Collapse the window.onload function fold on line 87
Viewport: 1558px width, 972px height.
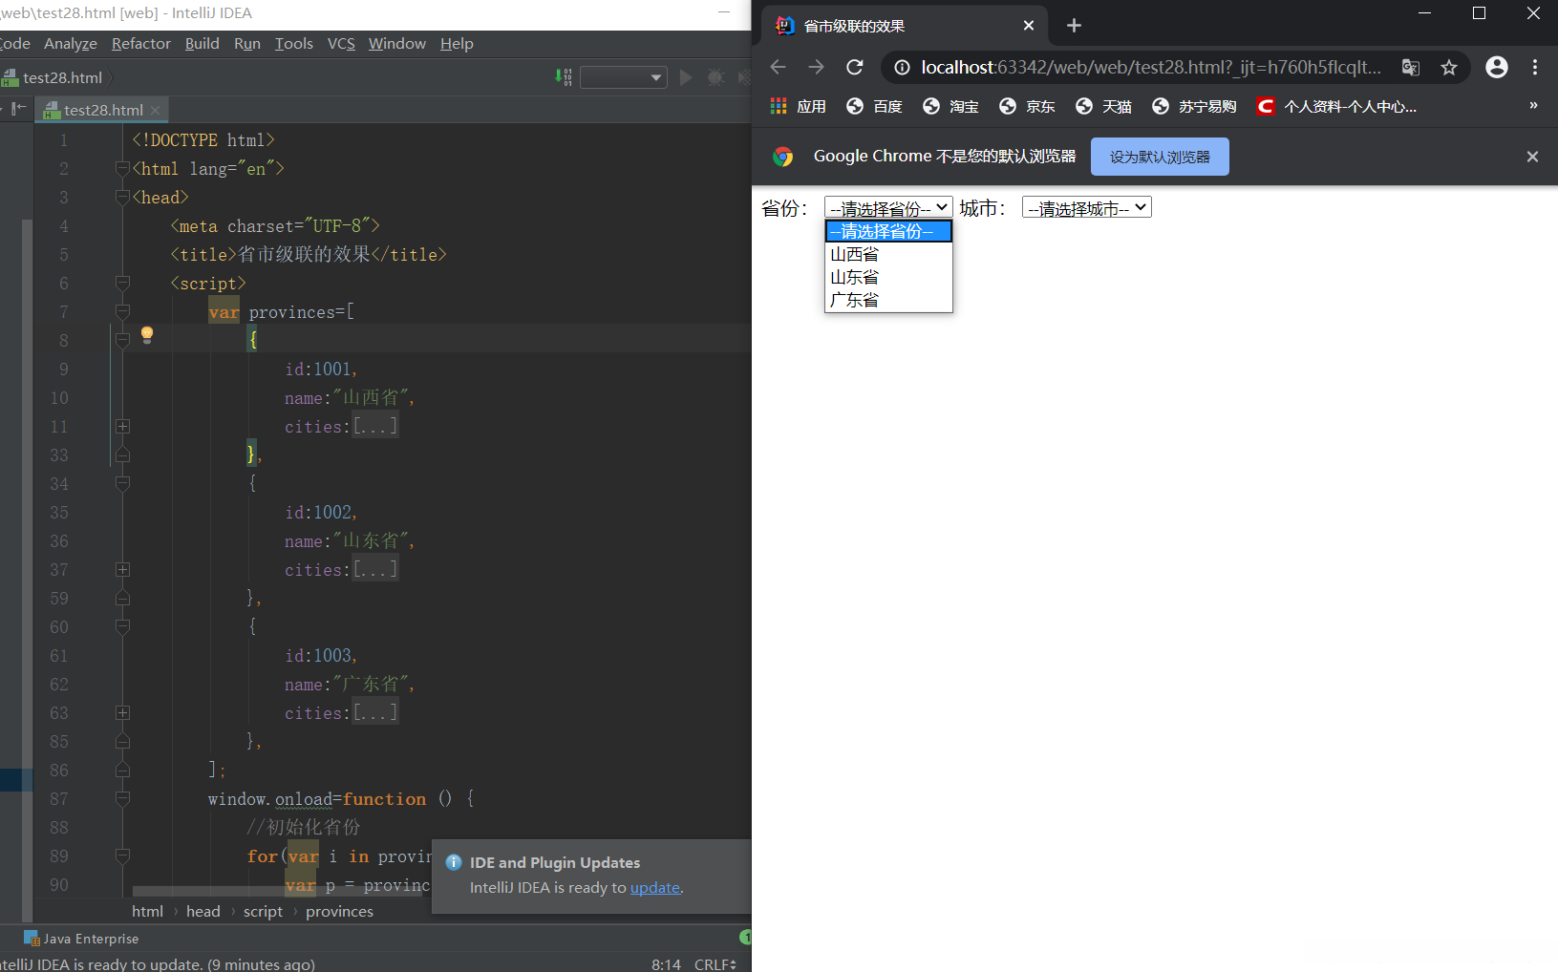pos(122,798)
